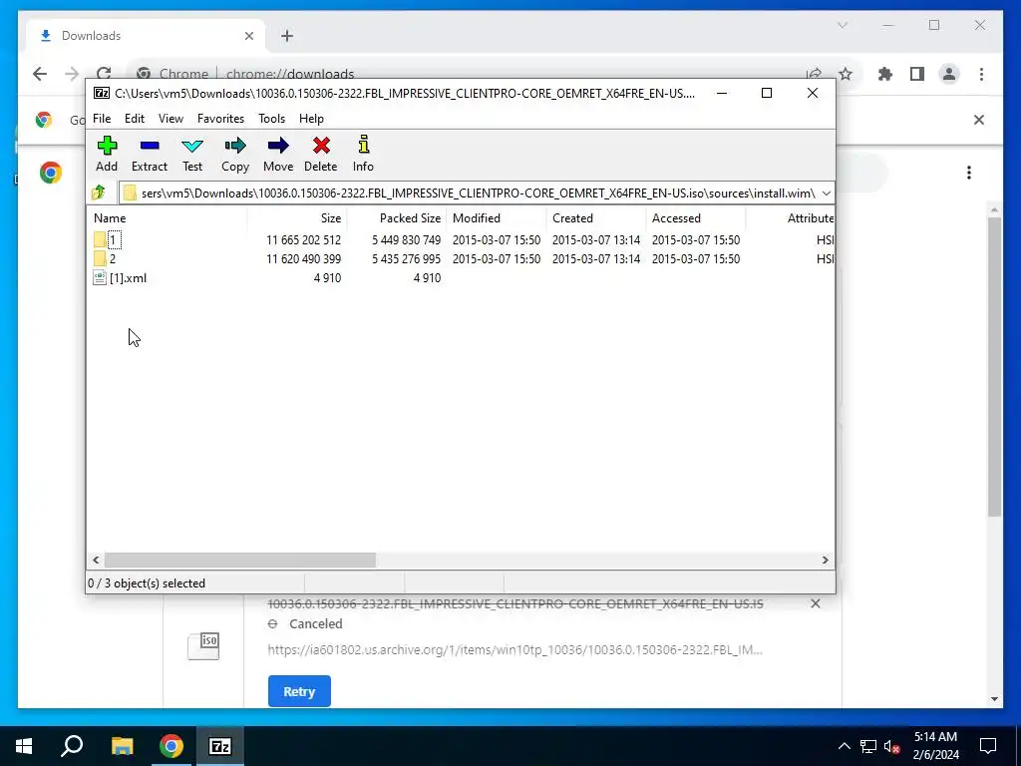Click the horizontal scrollbar thumb in 7-Zip

[239, 561]
